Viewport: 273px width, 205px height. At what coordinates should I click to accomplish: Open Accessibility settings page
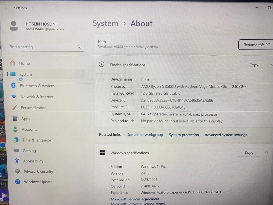click(x=33, y=161)
